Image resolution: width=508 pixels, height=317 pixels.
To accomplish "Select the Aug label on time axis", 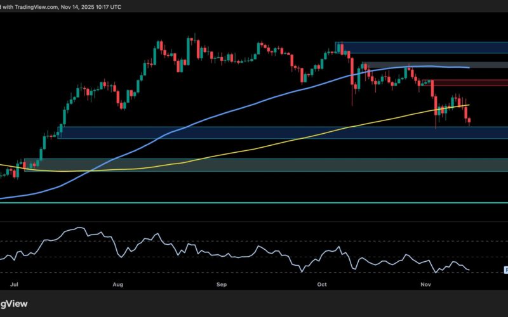I will tap(117, 285).
